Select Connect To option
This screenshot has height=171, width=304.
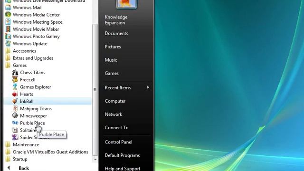tap(116, 128)
